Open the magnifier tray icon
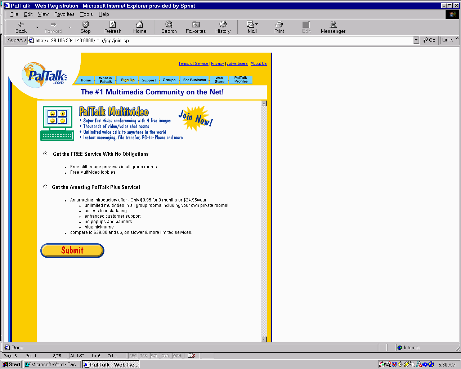This screenshot has width=461, height=369. pos(388,364)
